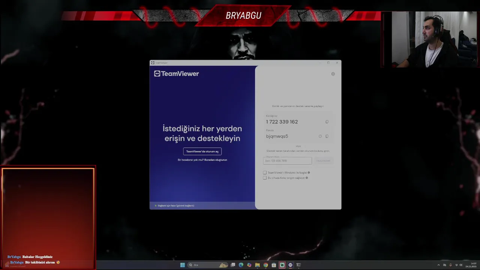Image resolution: width=480 pixels, height=270 pixels.
Task: Open File Explorer from the taskbar
Action: 257,265
